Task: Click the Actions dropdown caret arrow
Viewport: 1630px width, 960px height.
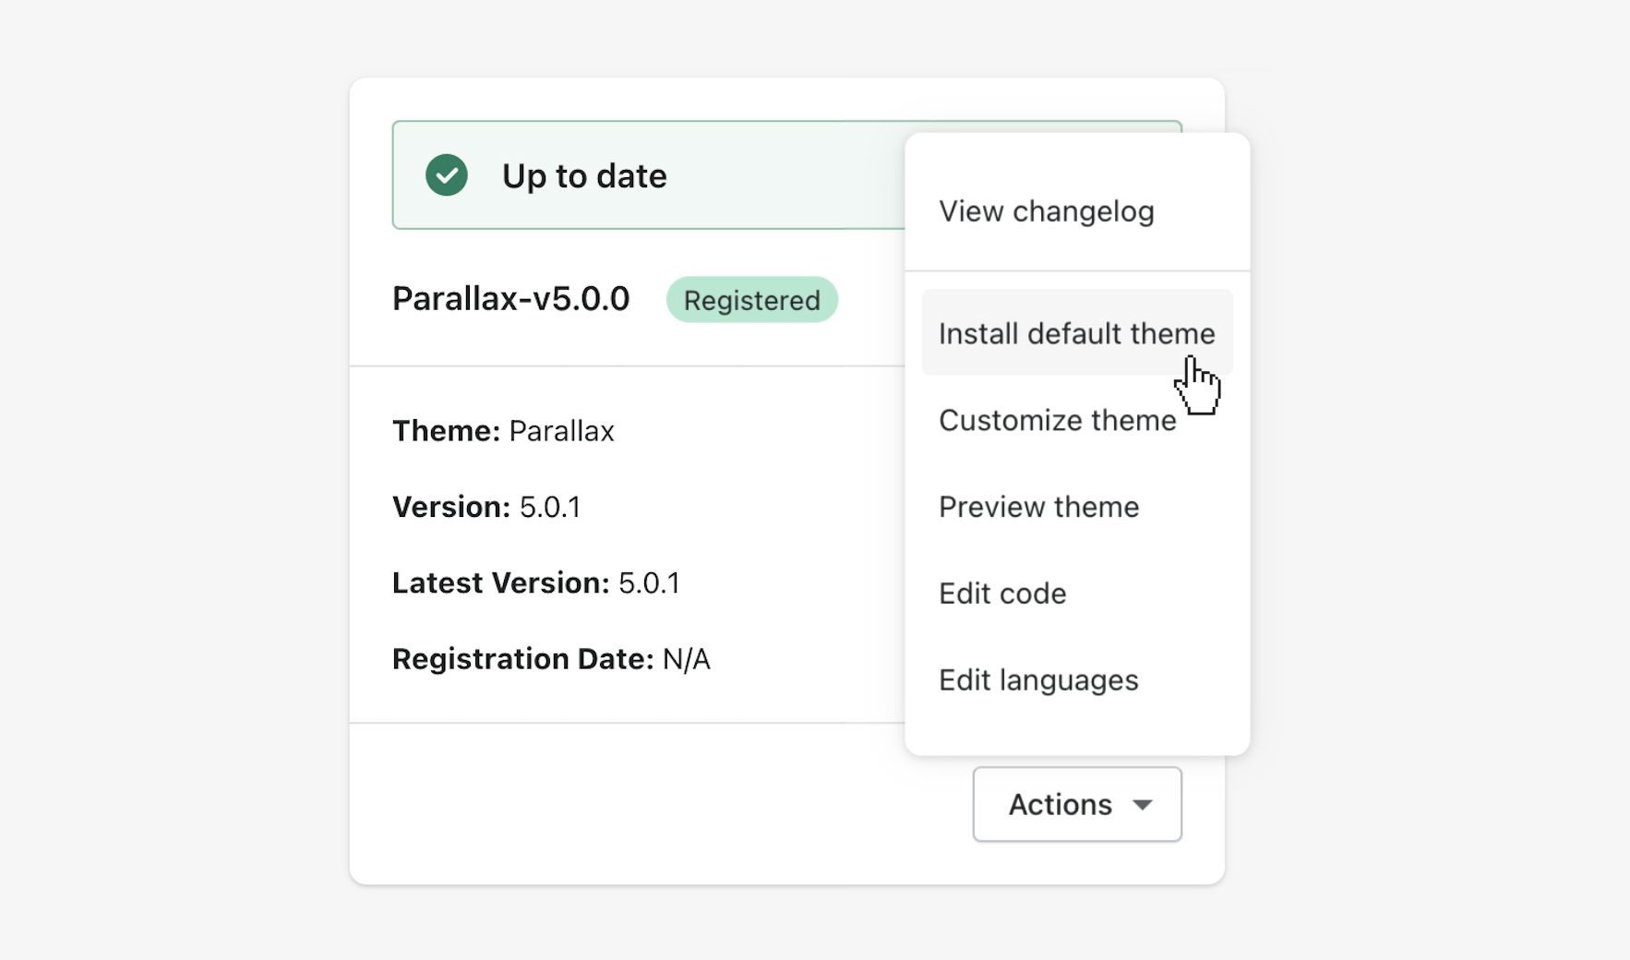Action: point(1143,805)
